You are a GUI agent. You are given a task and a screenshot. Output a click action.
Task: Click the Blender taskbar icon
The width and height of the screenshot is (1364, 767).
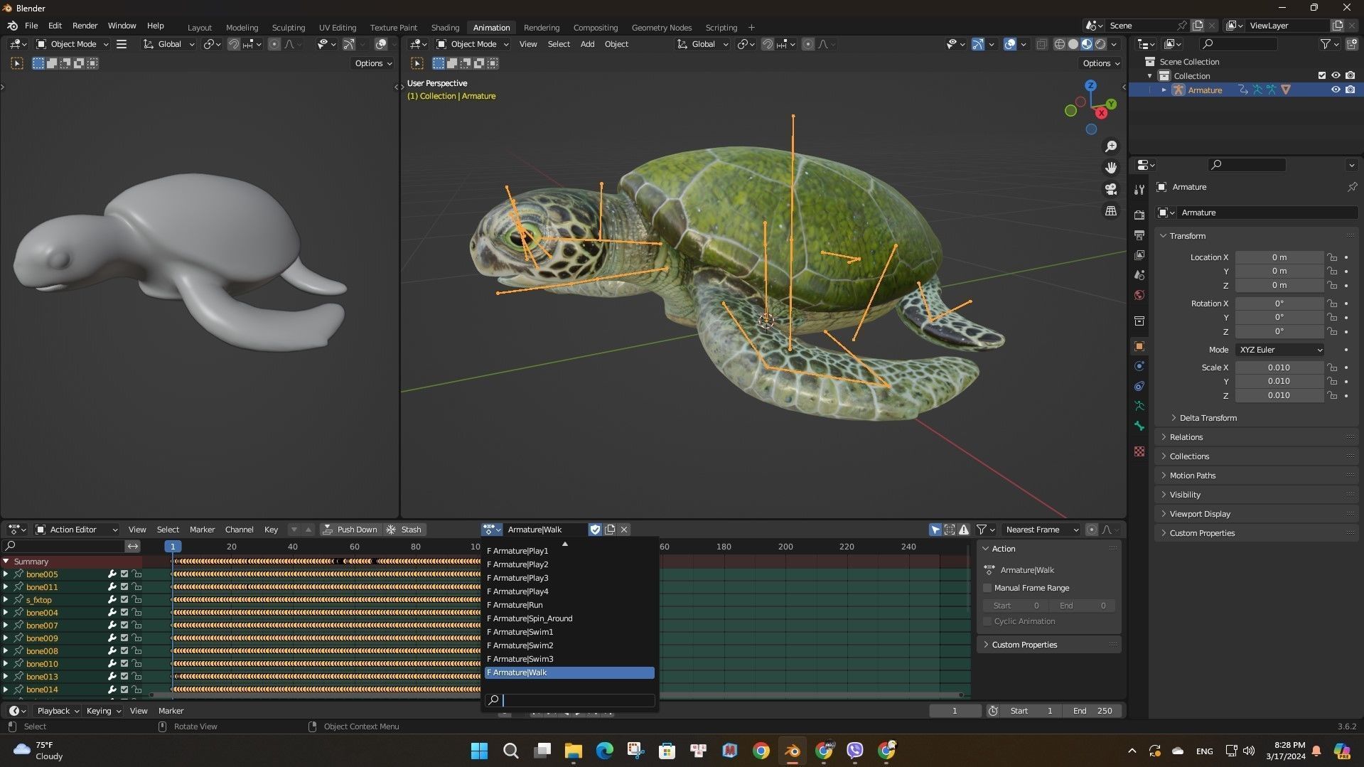point(792,751)
